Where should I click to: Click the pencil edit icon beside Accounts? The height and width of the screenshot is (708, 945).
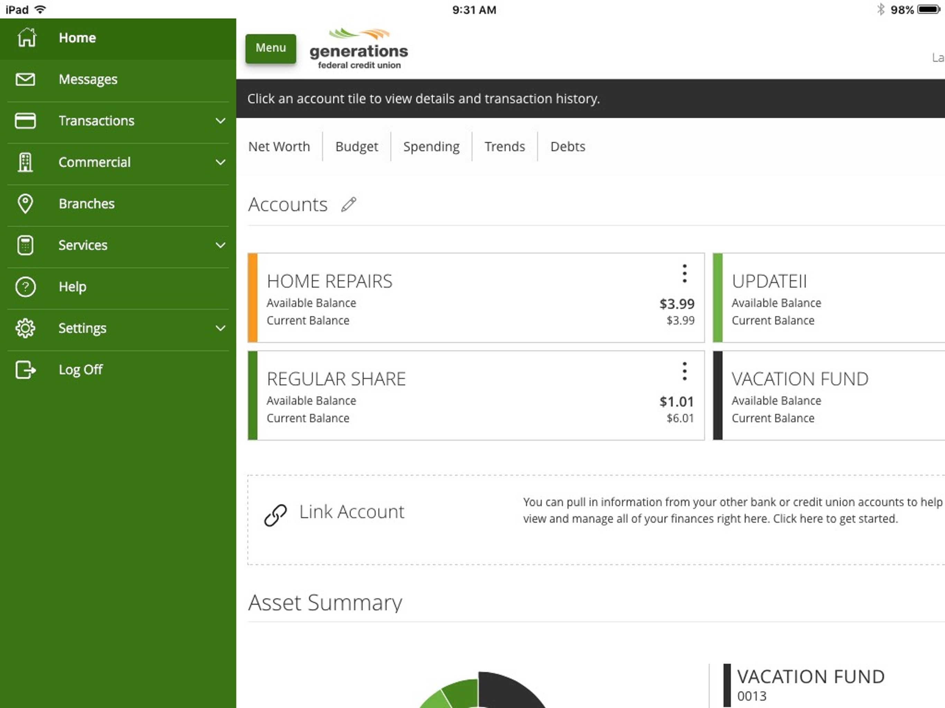[349, 205]
